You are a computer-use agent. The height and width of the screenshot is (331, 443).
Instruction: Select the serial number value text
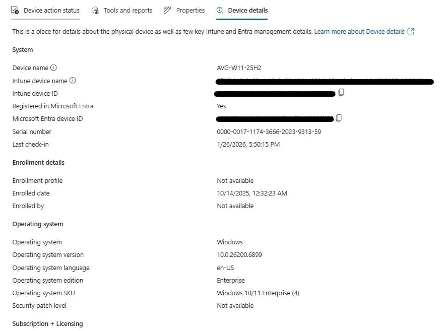(269, 131)
